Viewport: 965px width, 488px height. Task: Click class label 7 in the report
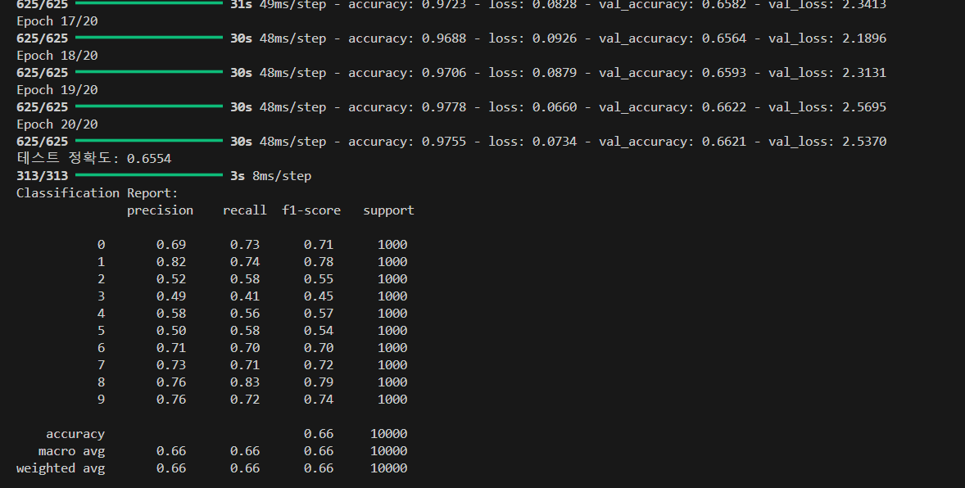coord(101,365)
